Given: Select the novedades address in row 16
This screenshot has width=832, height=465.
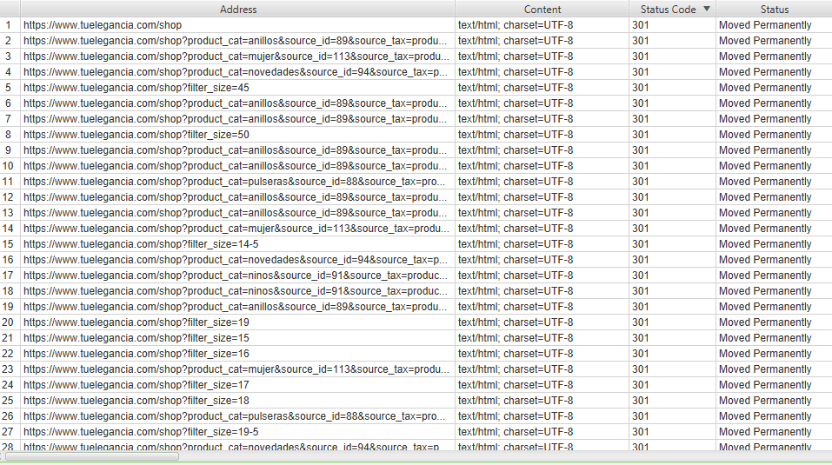Looking at the screenshot, I should [235, 260].
